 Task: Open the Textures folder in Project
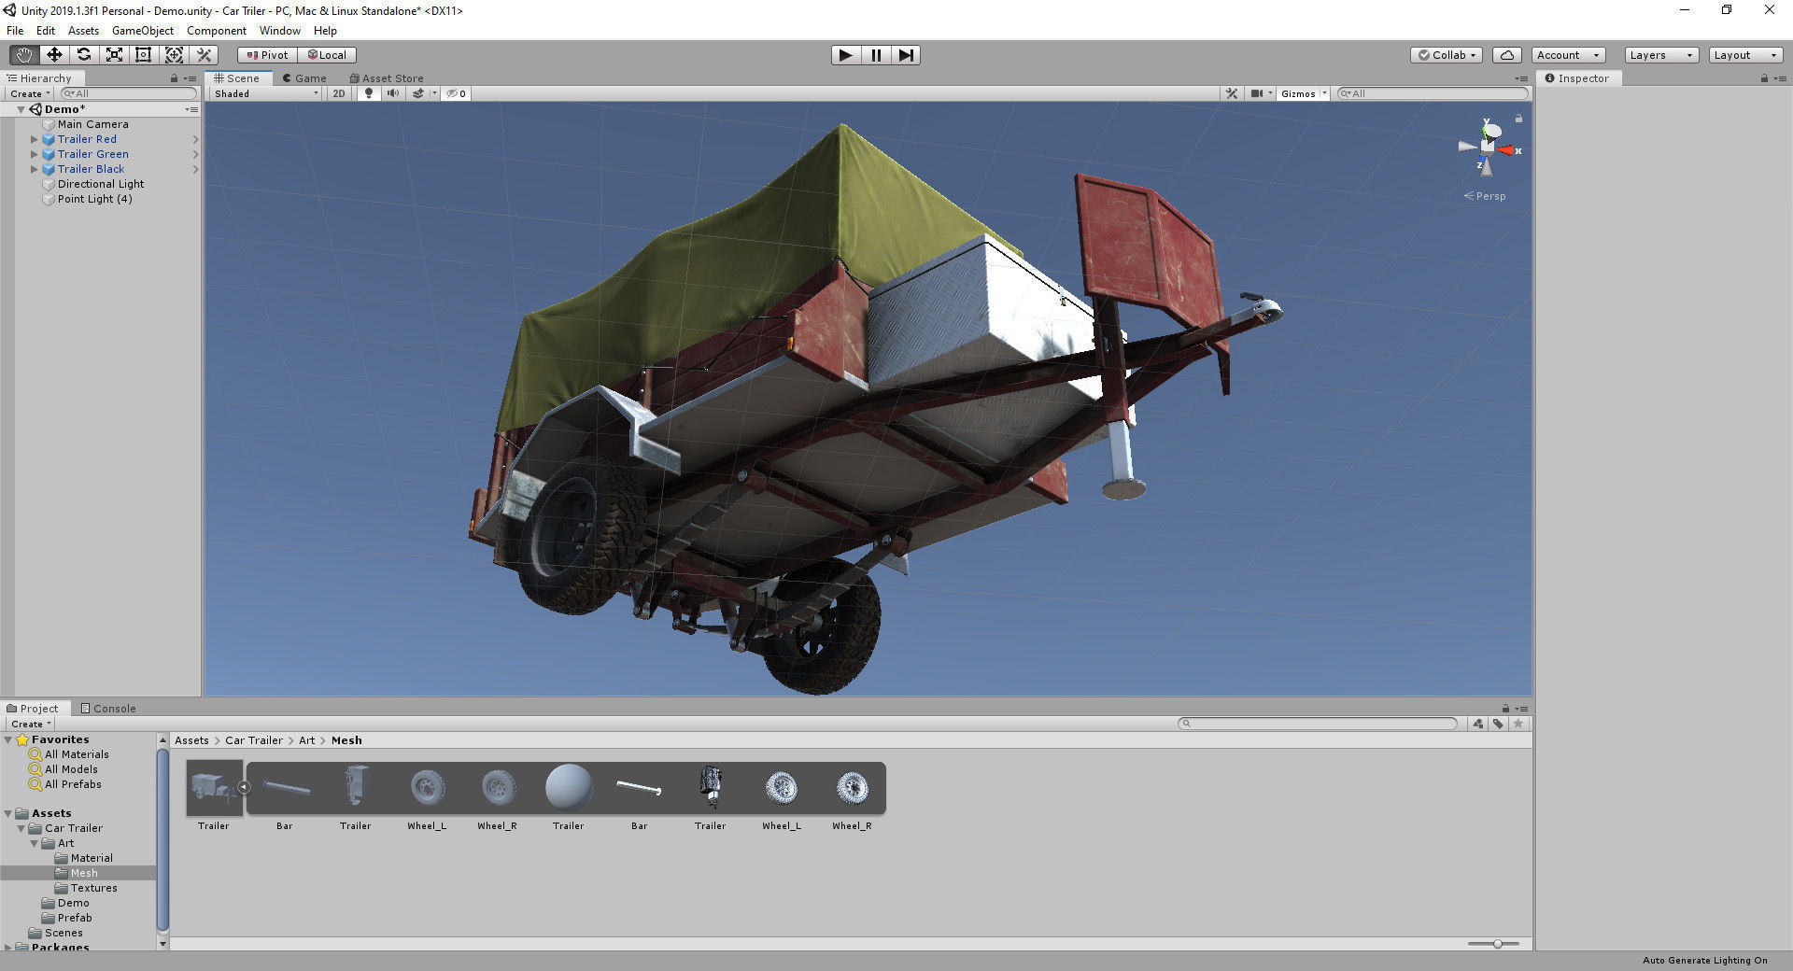(93, 888)
